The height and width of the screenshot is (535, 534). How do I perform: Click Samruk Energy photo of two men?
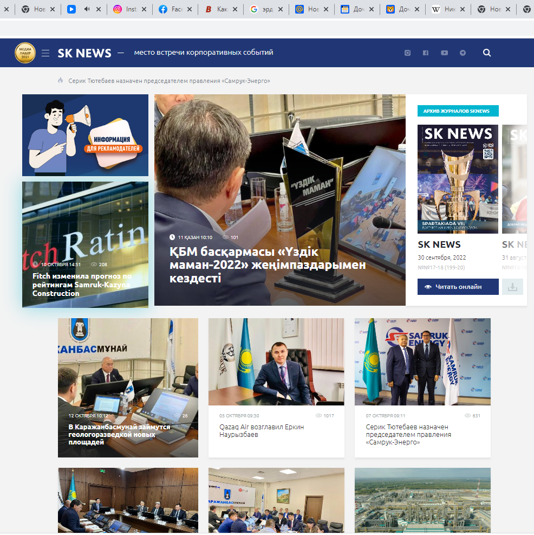[x=422, y=362]
